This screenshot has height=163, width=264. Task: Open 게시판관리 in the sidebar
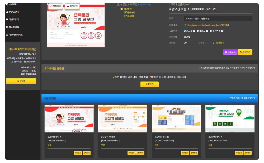click(14, 27)
